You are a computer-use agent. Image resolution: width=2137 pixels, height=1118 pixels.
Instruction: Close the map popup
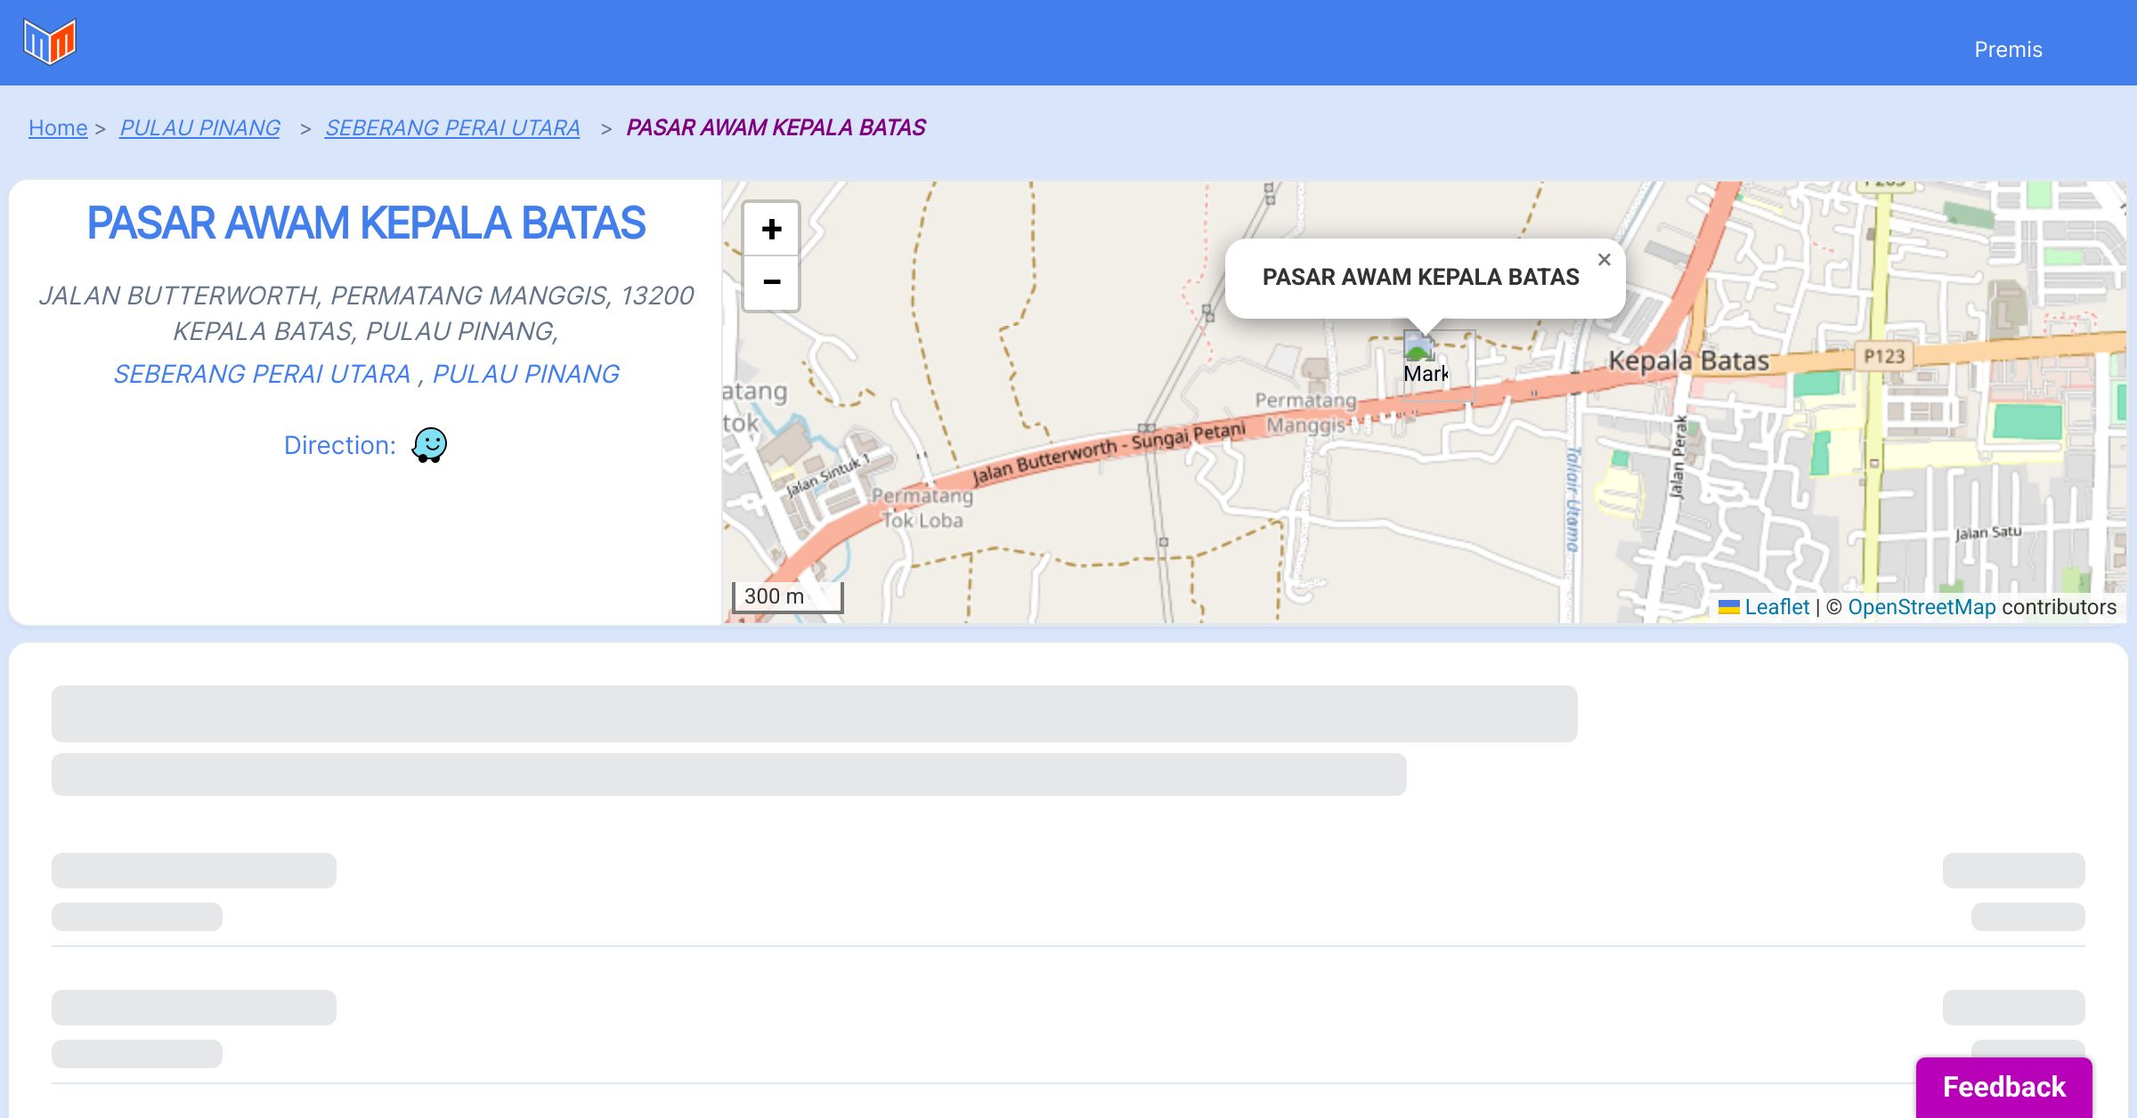(x=1604, y=260)
